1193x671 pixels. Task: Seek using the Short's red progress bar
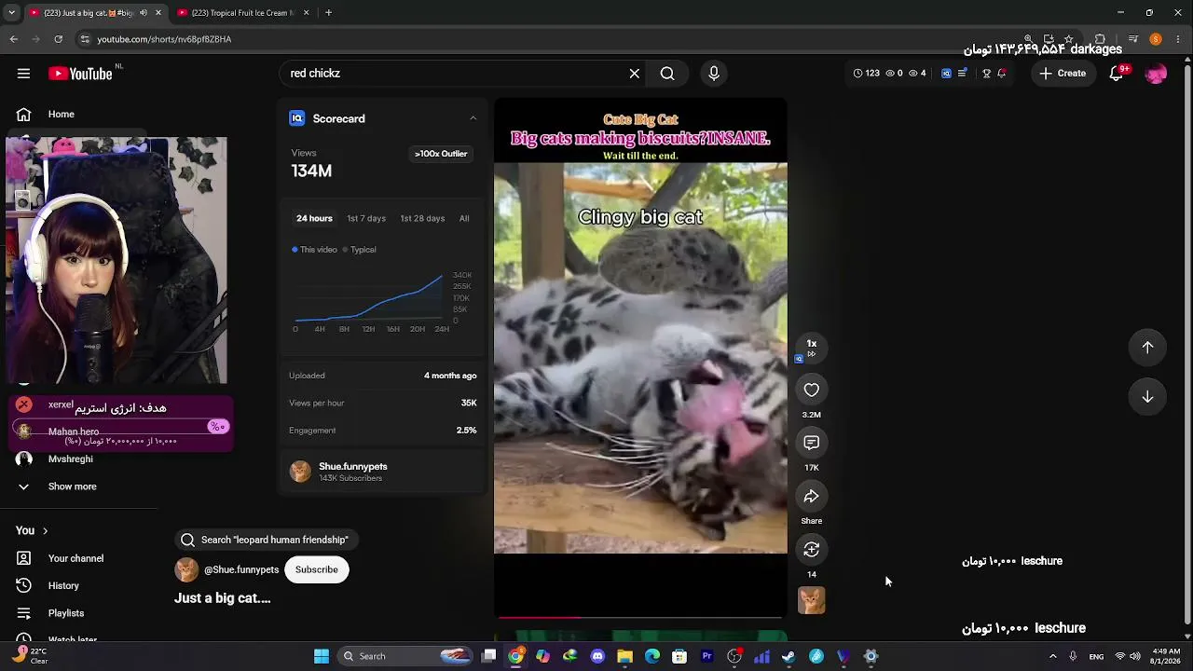(x=640, y=617)
